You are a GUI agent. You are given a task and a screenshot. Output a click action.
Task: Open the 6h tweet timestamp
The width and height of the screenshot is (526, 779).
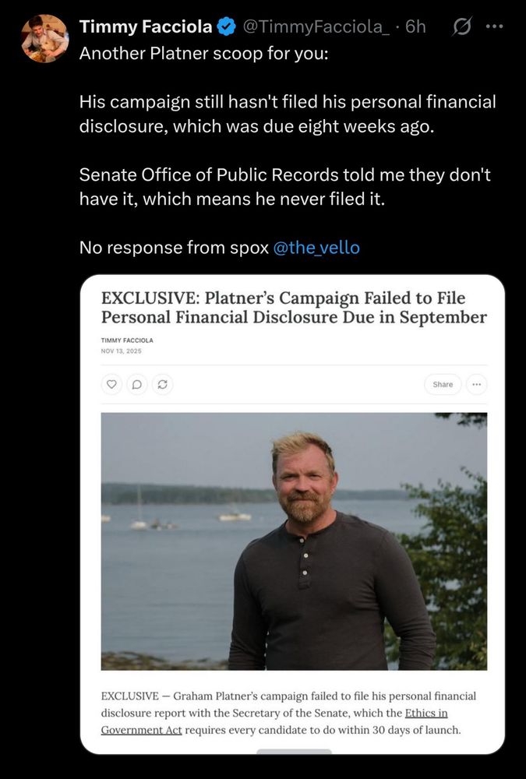point(415,26)
